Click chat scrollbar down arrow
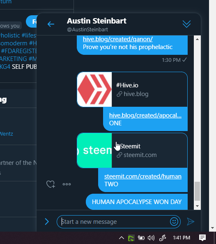Screen dimensions: 216x244 click(197, 206)
